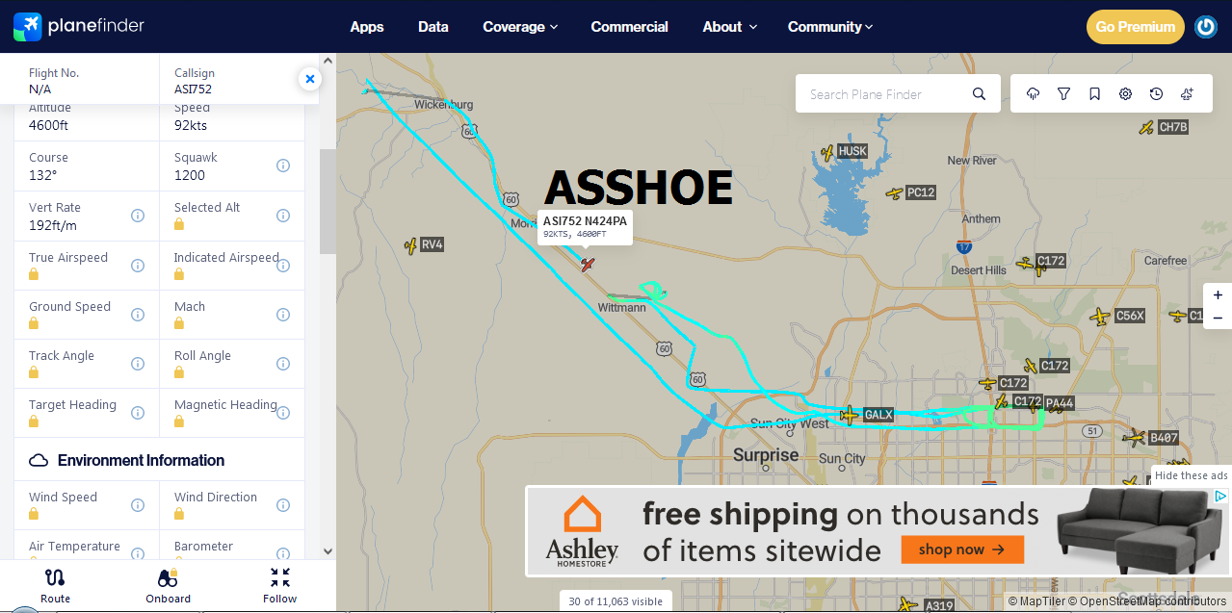The height and width of the screenshot is (613, 1232).
Task: Click search magnifier in Plane Finder box
Action: [979, 93]
